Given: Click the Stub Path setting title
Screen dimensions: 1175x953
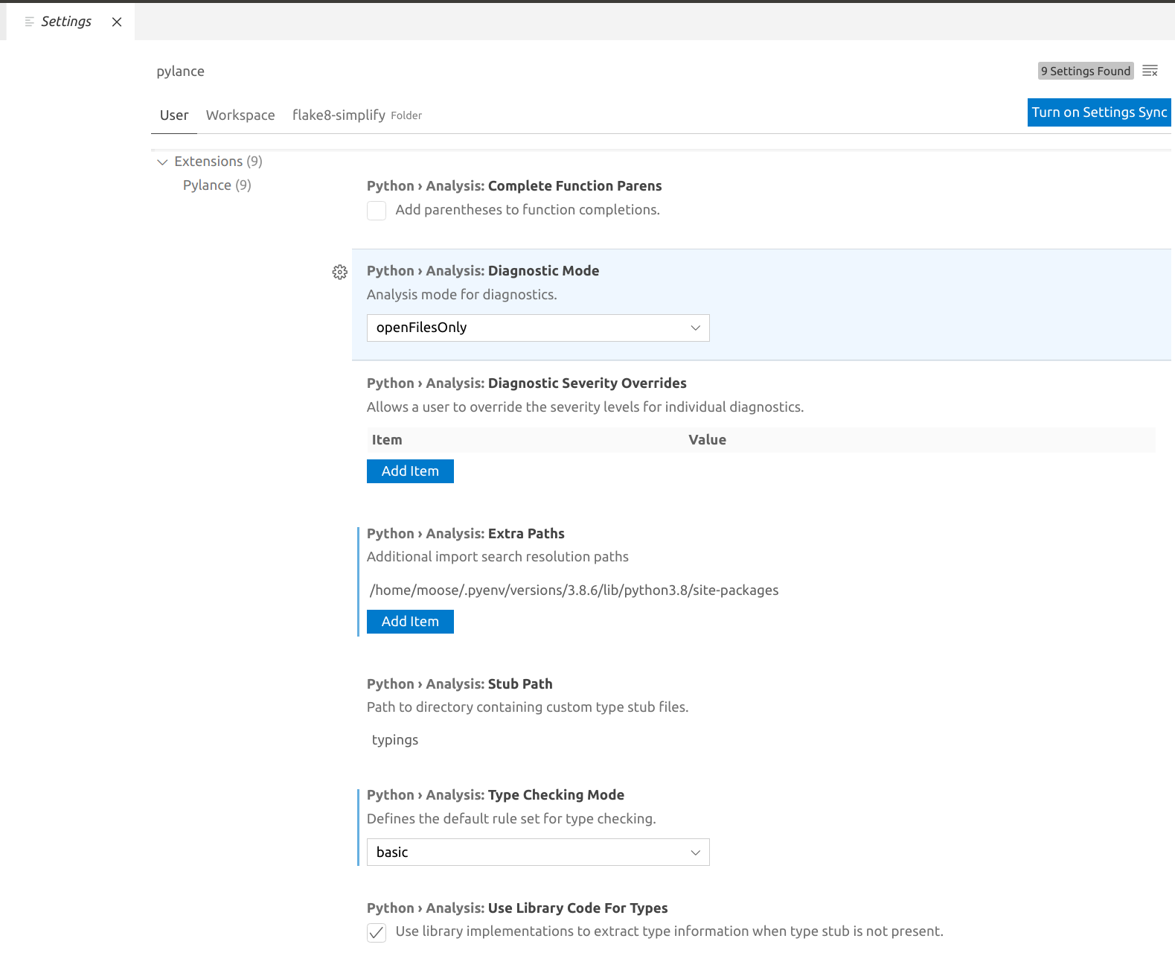Looking at the screenshot, I should [460, 683].
